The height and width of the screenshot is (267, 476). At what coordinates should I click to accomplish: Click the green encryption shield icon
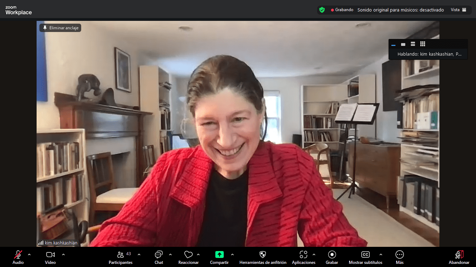[322, 10]
